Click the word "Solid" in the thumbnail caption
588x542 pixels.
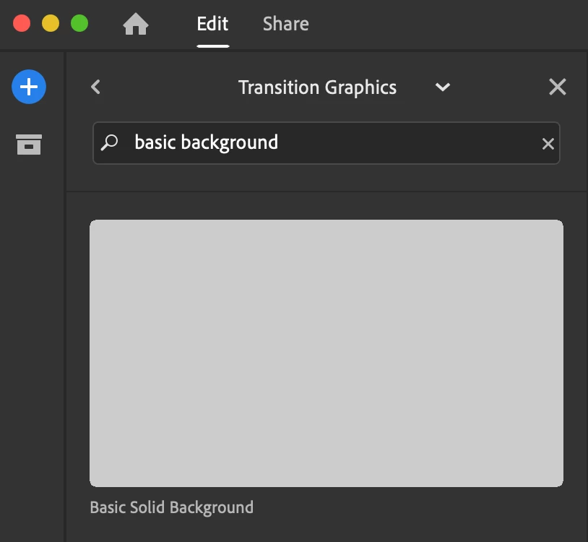coord(147,507)
